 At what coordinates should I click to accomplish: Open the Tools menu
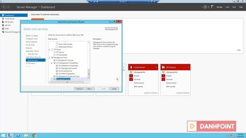click(227, 7)
